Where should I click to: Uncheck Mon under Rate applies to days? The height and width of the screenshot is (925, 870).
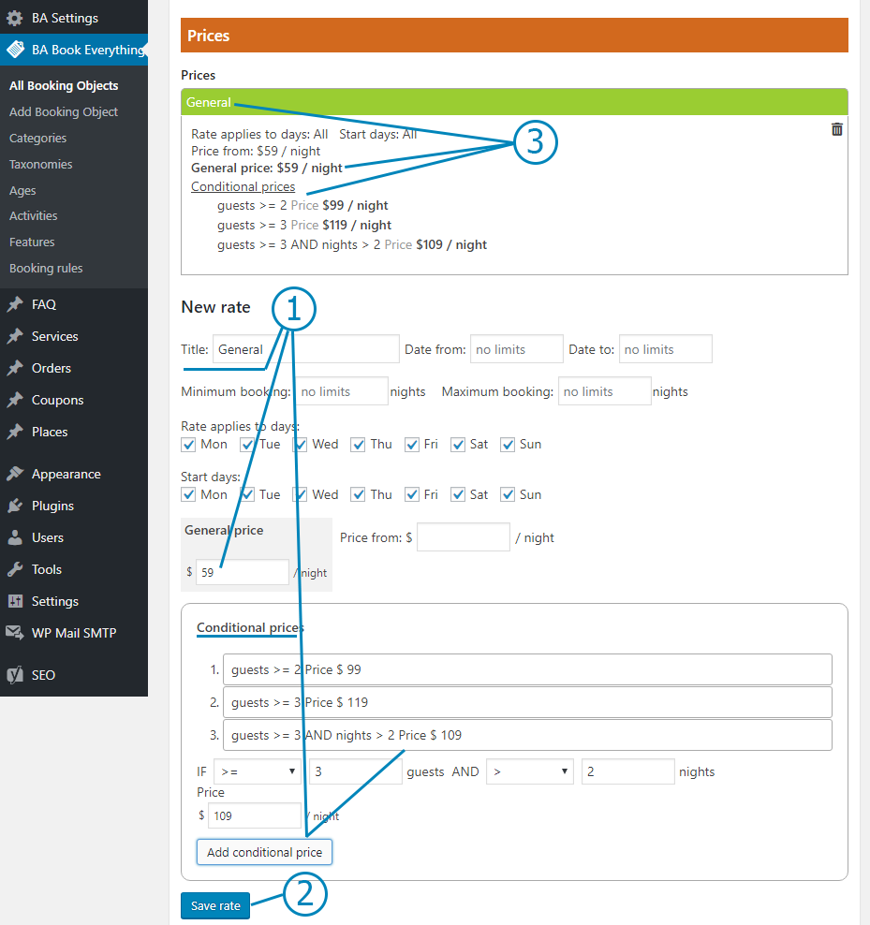(x=188, y=445)
